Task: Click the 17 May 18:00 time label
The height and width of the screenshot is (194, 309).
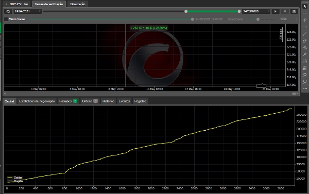Action: pos(193,89)
